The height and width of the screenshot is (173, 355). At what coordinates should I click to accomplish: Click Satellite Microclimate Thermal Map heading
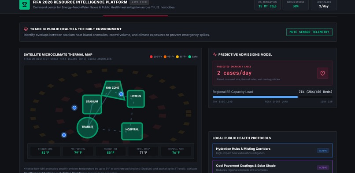click(58, 54)
